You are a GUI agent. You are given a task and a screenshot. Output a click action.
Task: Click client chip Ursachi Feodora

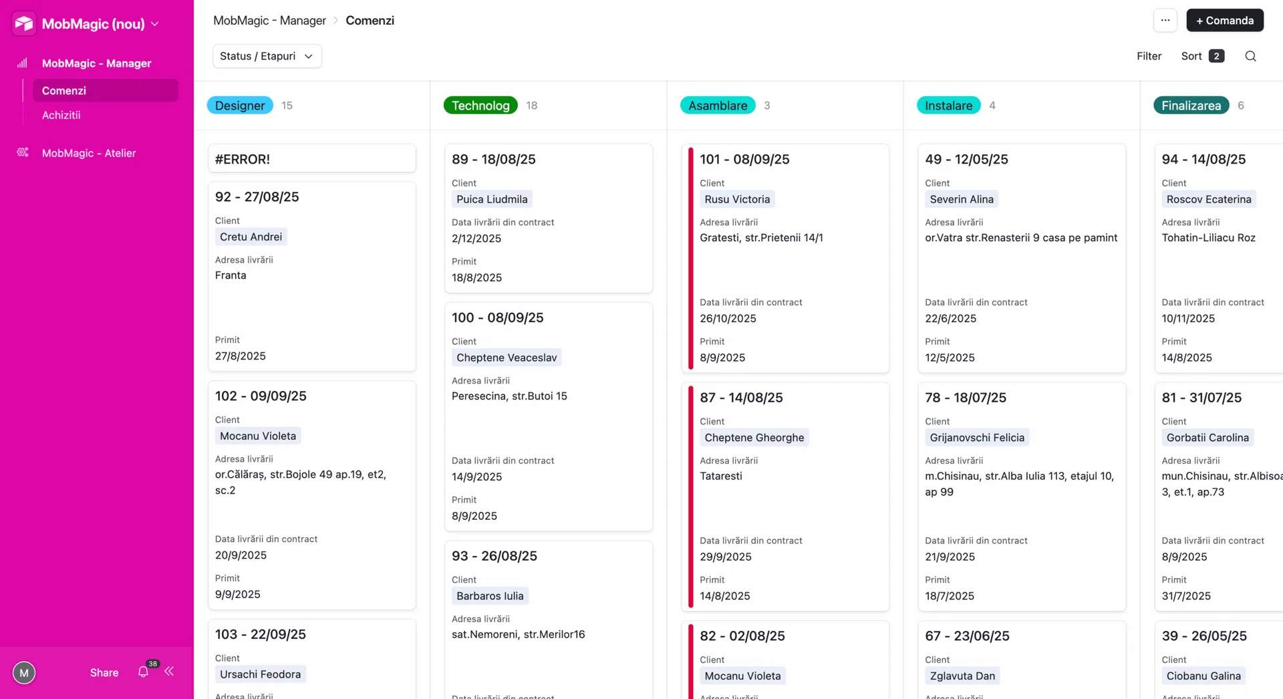click(260, 674)
